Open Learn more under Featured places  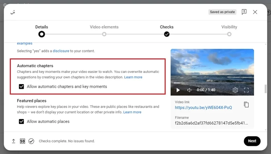(x=132, y=112)
